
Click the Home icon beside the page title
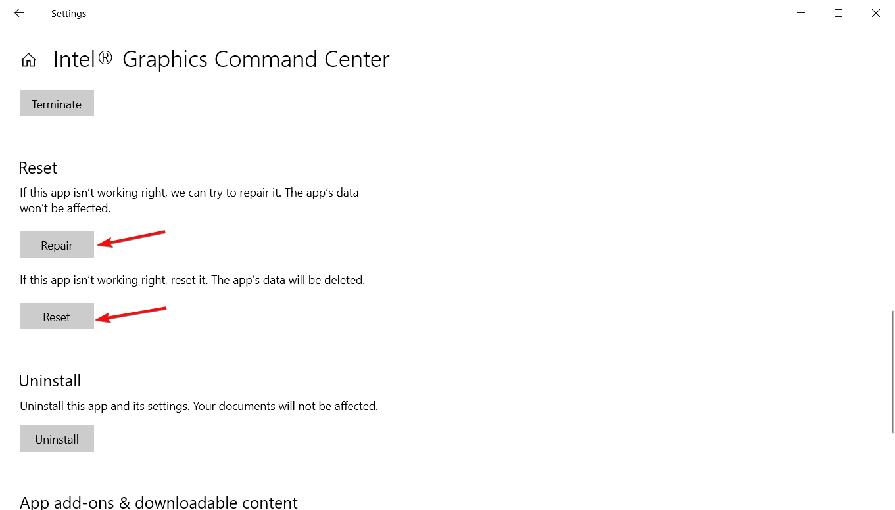(28, 60)
